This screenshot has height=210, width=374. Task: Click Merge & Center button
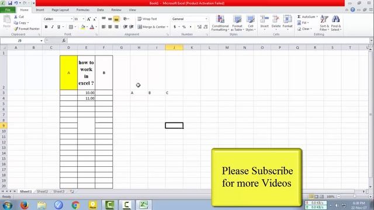151,27
